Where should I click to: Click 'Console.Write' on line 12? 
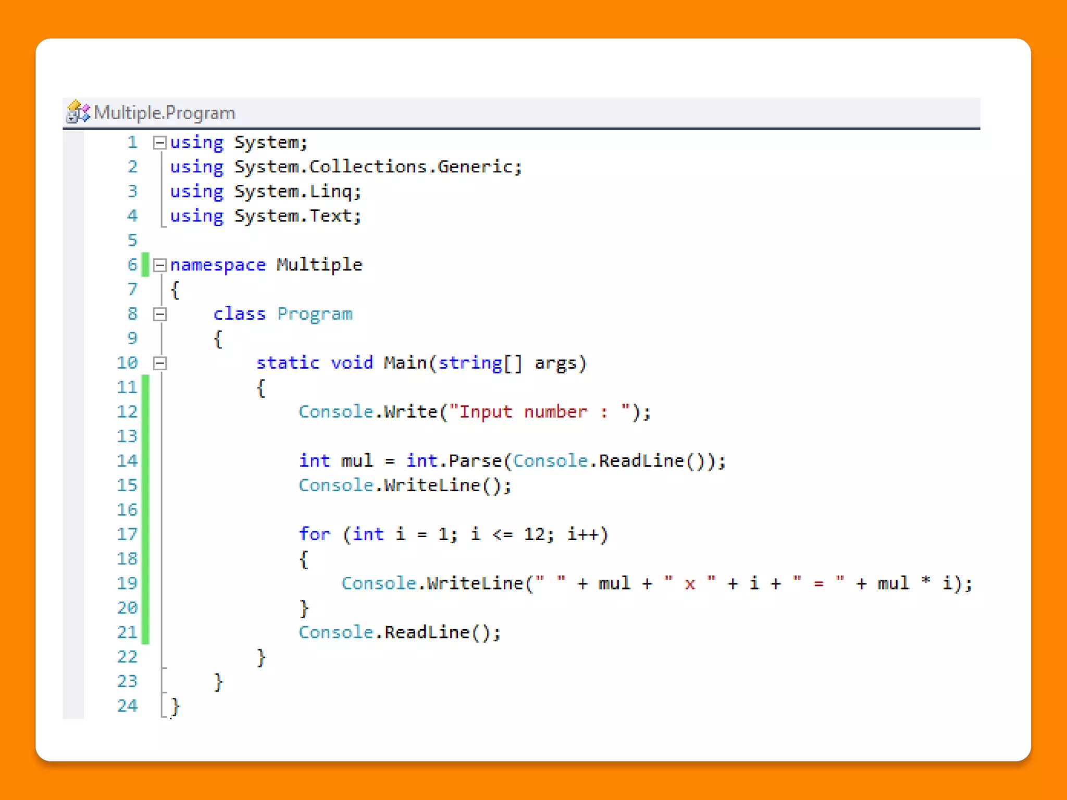coord(368,412)
